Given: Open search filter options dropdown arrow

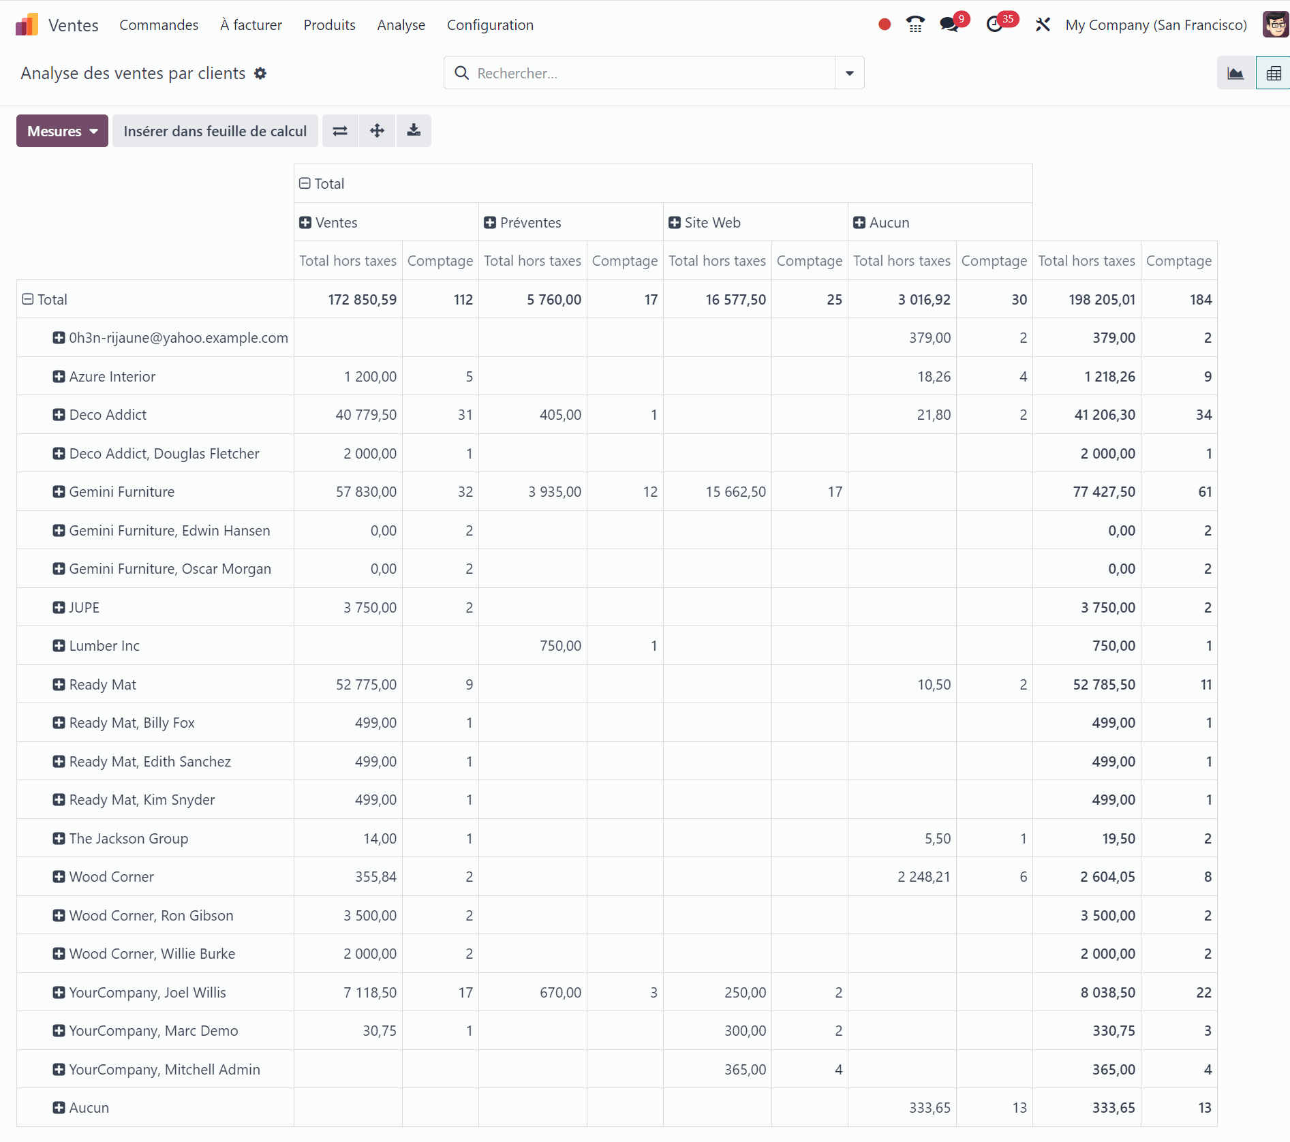Looking at the screenshot, I should tap(850, 73).
